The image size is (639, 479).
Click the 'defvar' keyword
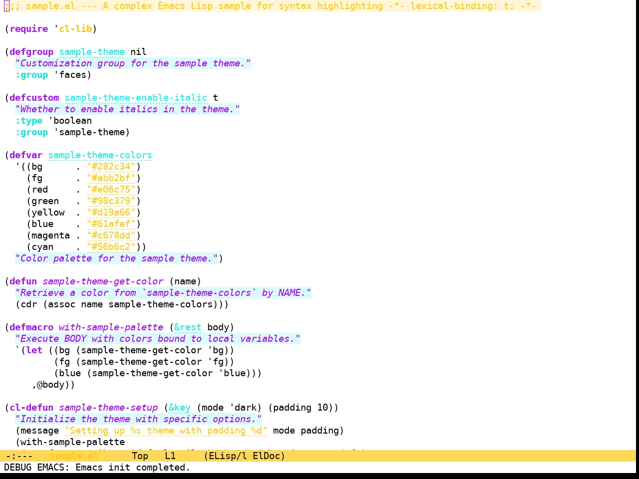26,155
